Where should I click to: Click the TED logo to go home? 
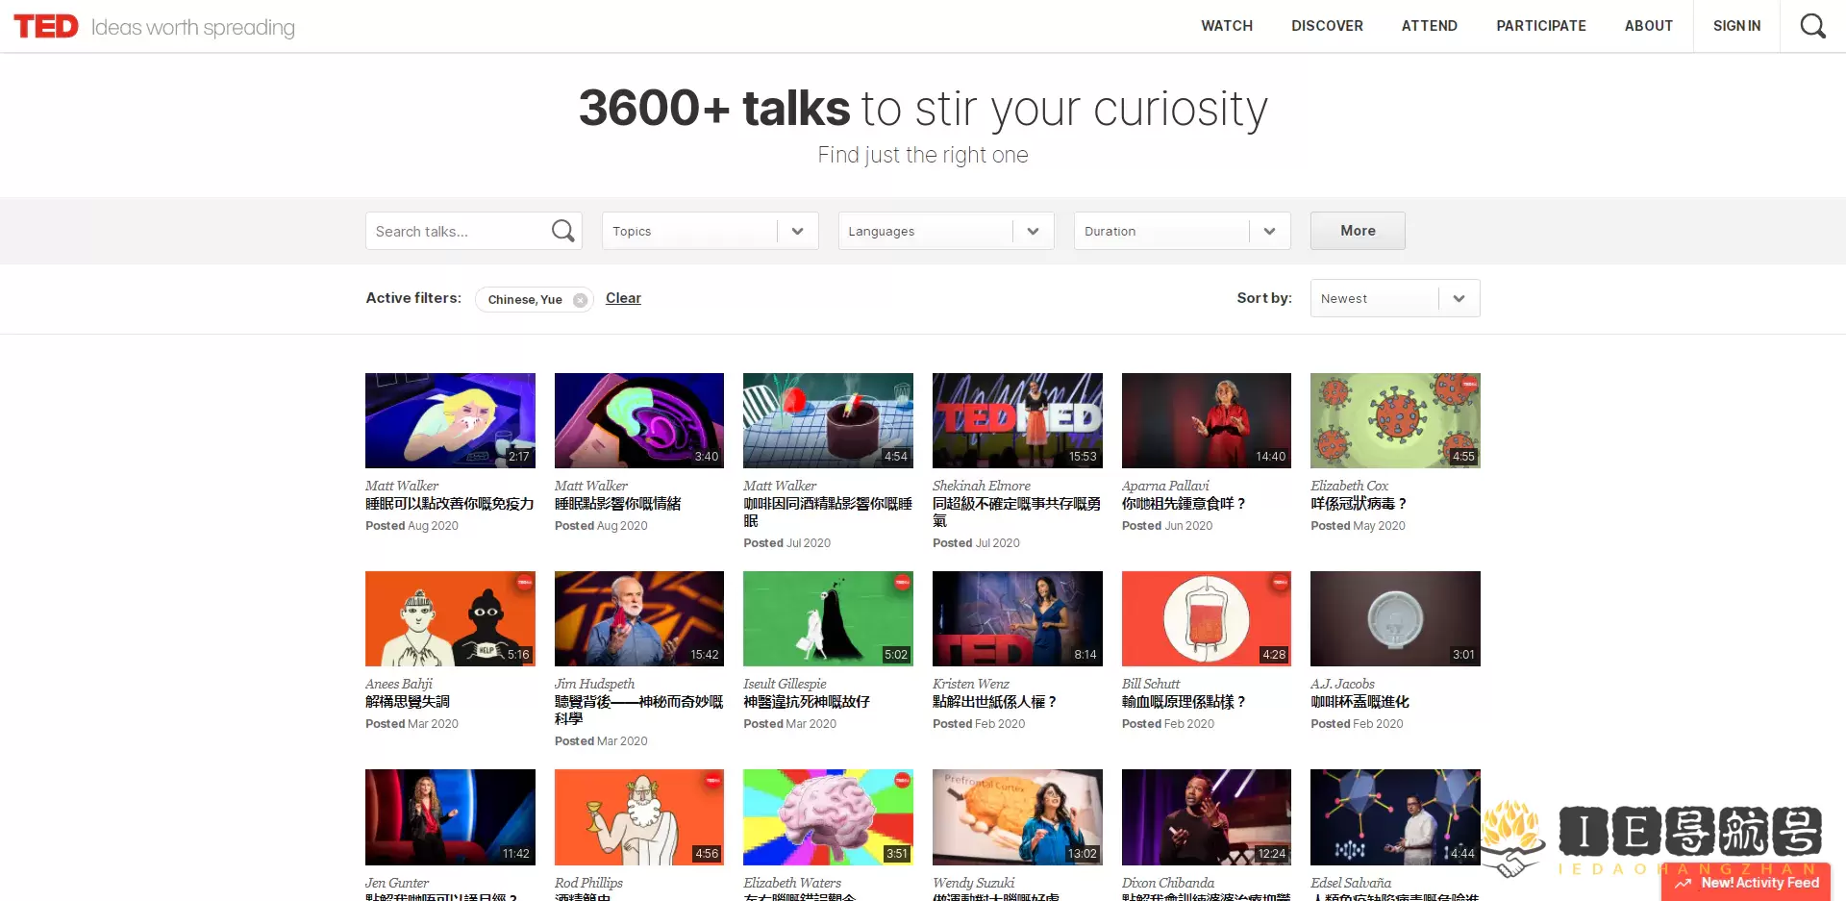click(x=47, y=26)
